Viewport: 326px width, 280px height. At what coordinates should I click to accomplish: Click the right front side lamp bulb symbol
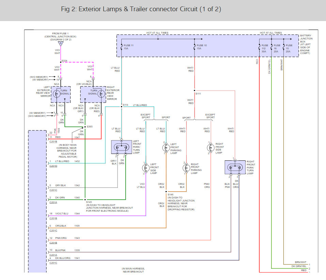pos(211,148)
